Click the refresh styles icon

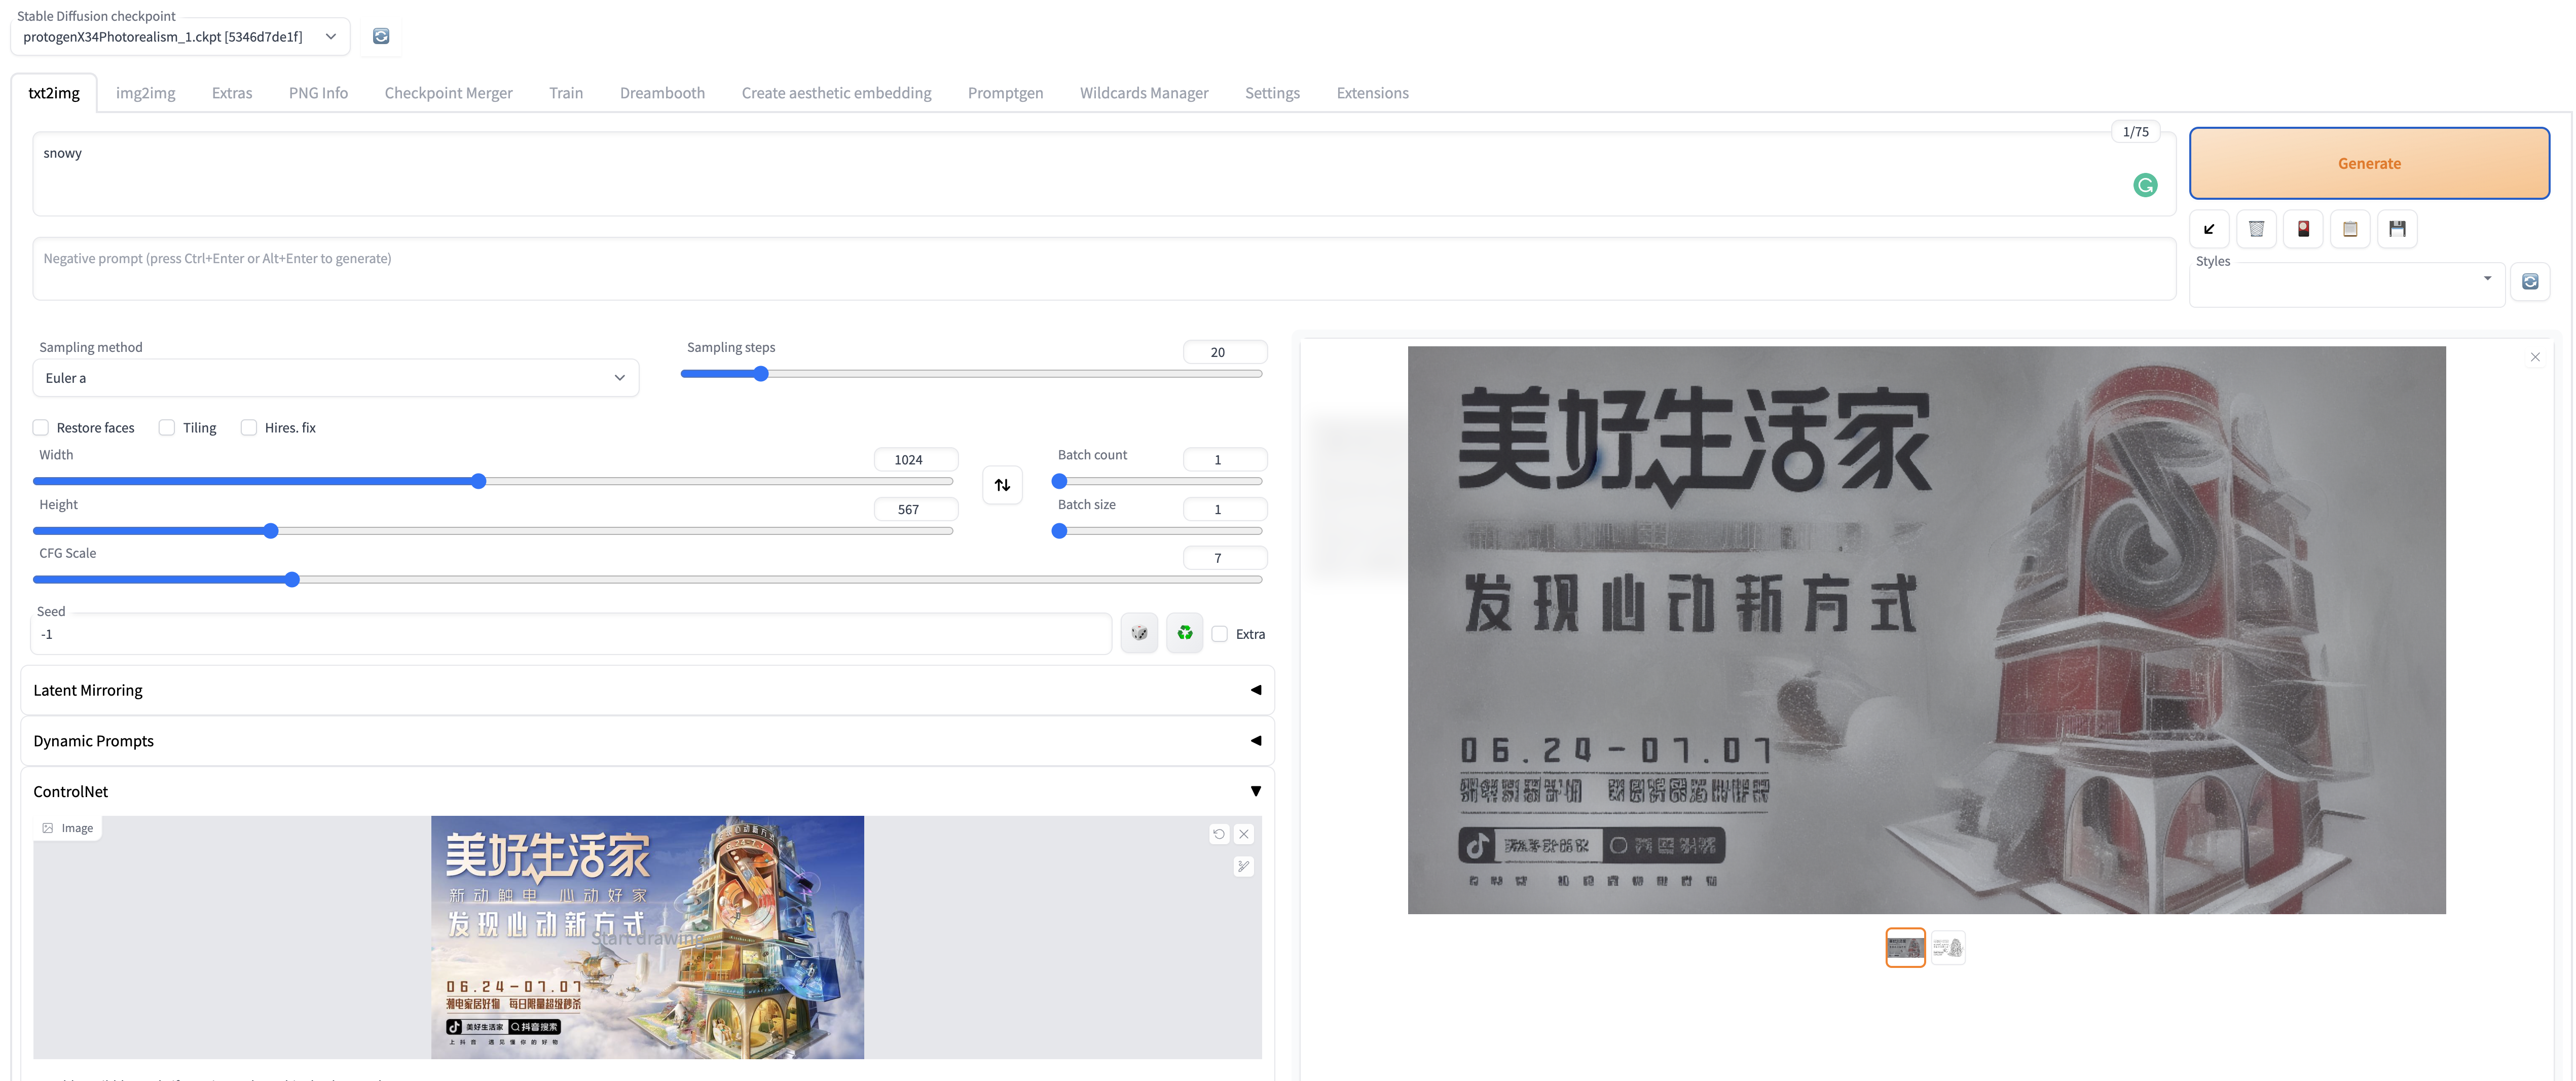pos(2529,282)
